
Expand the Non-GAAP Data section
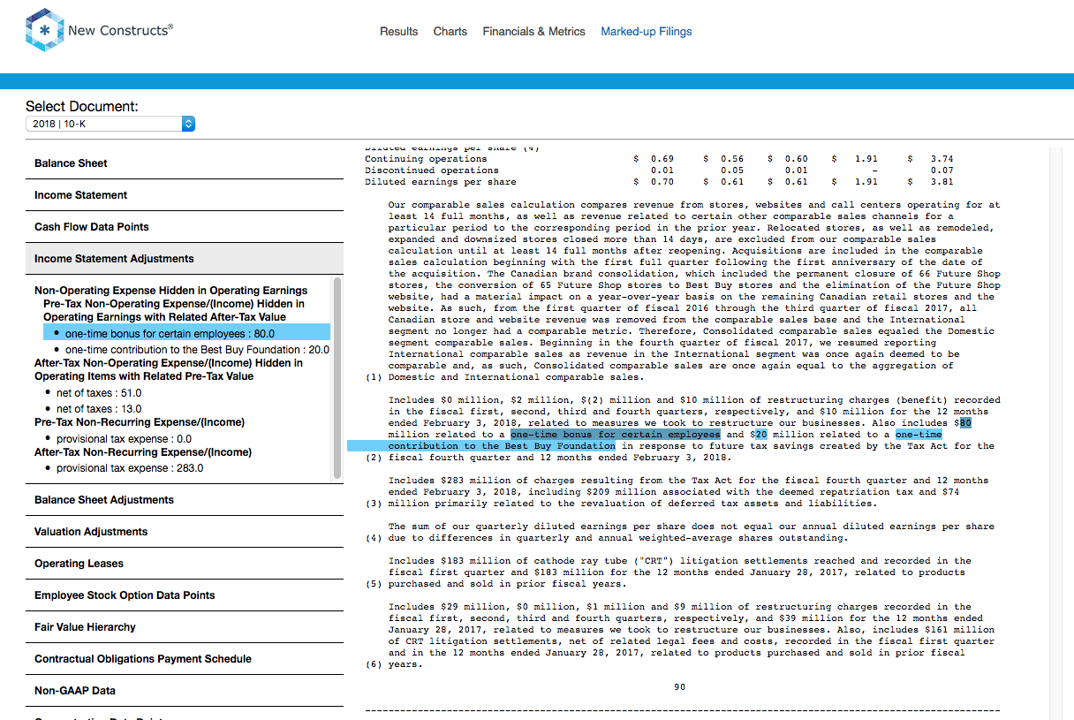[185, 691]
